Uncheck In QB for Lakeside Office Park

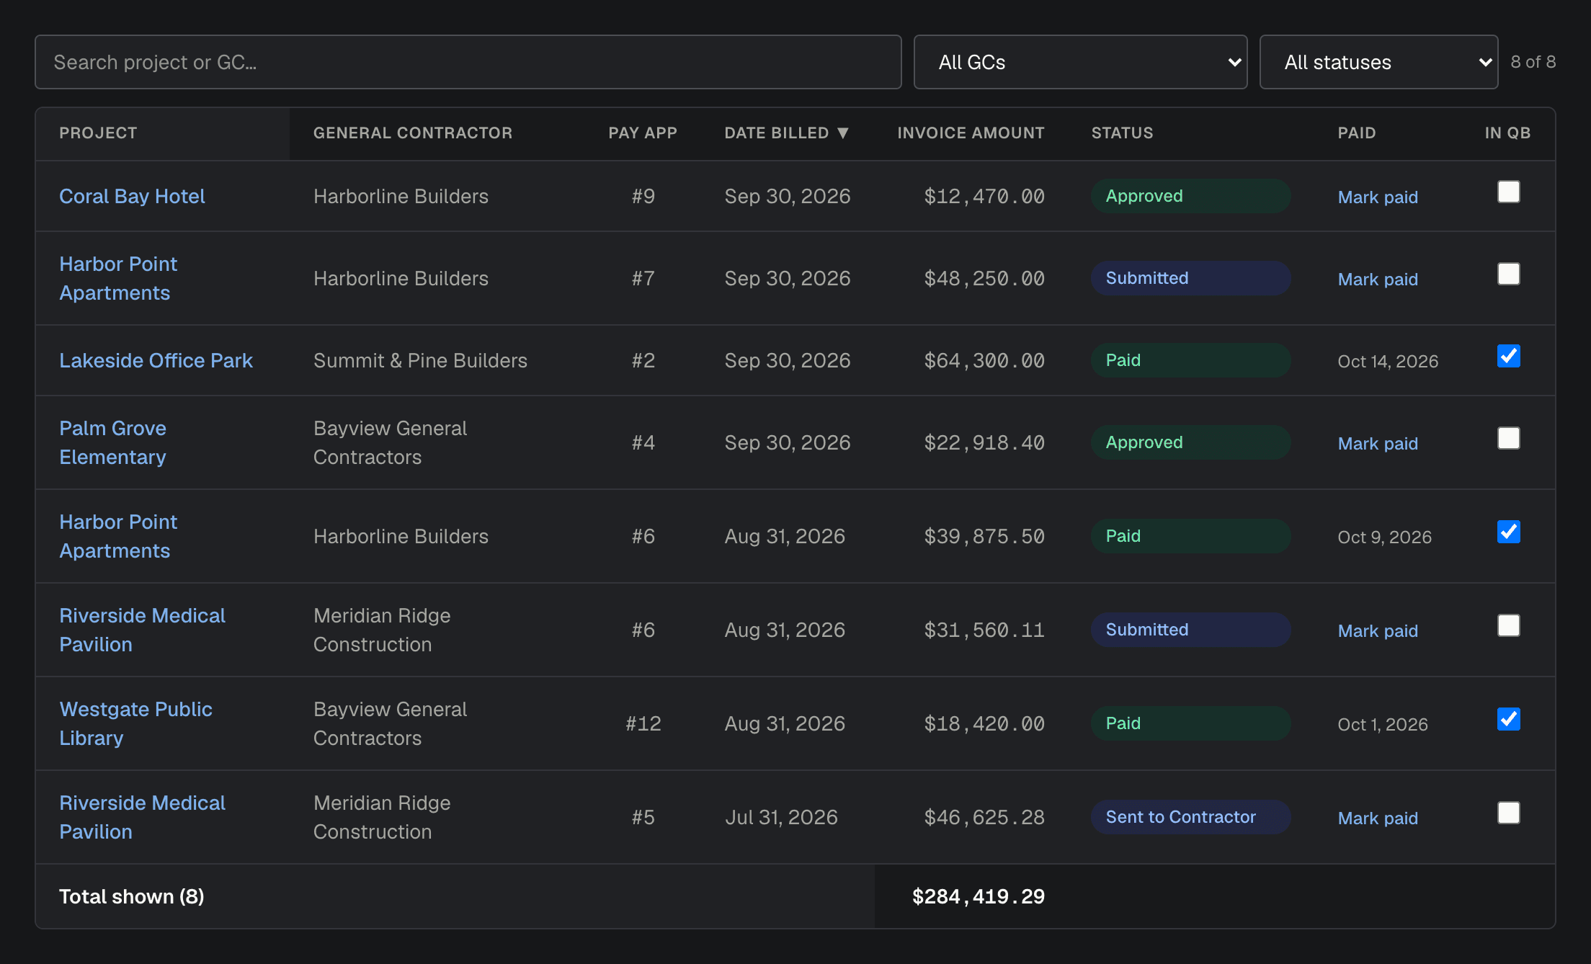[x=1508, y=356]
